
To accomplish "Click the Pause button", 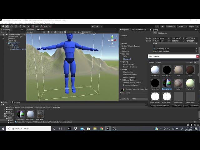I will 97,26.
